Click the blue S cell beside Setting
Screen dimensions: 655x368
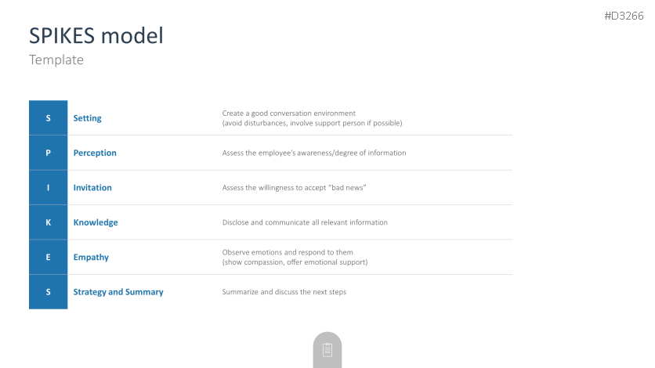[x=49, y=118]
